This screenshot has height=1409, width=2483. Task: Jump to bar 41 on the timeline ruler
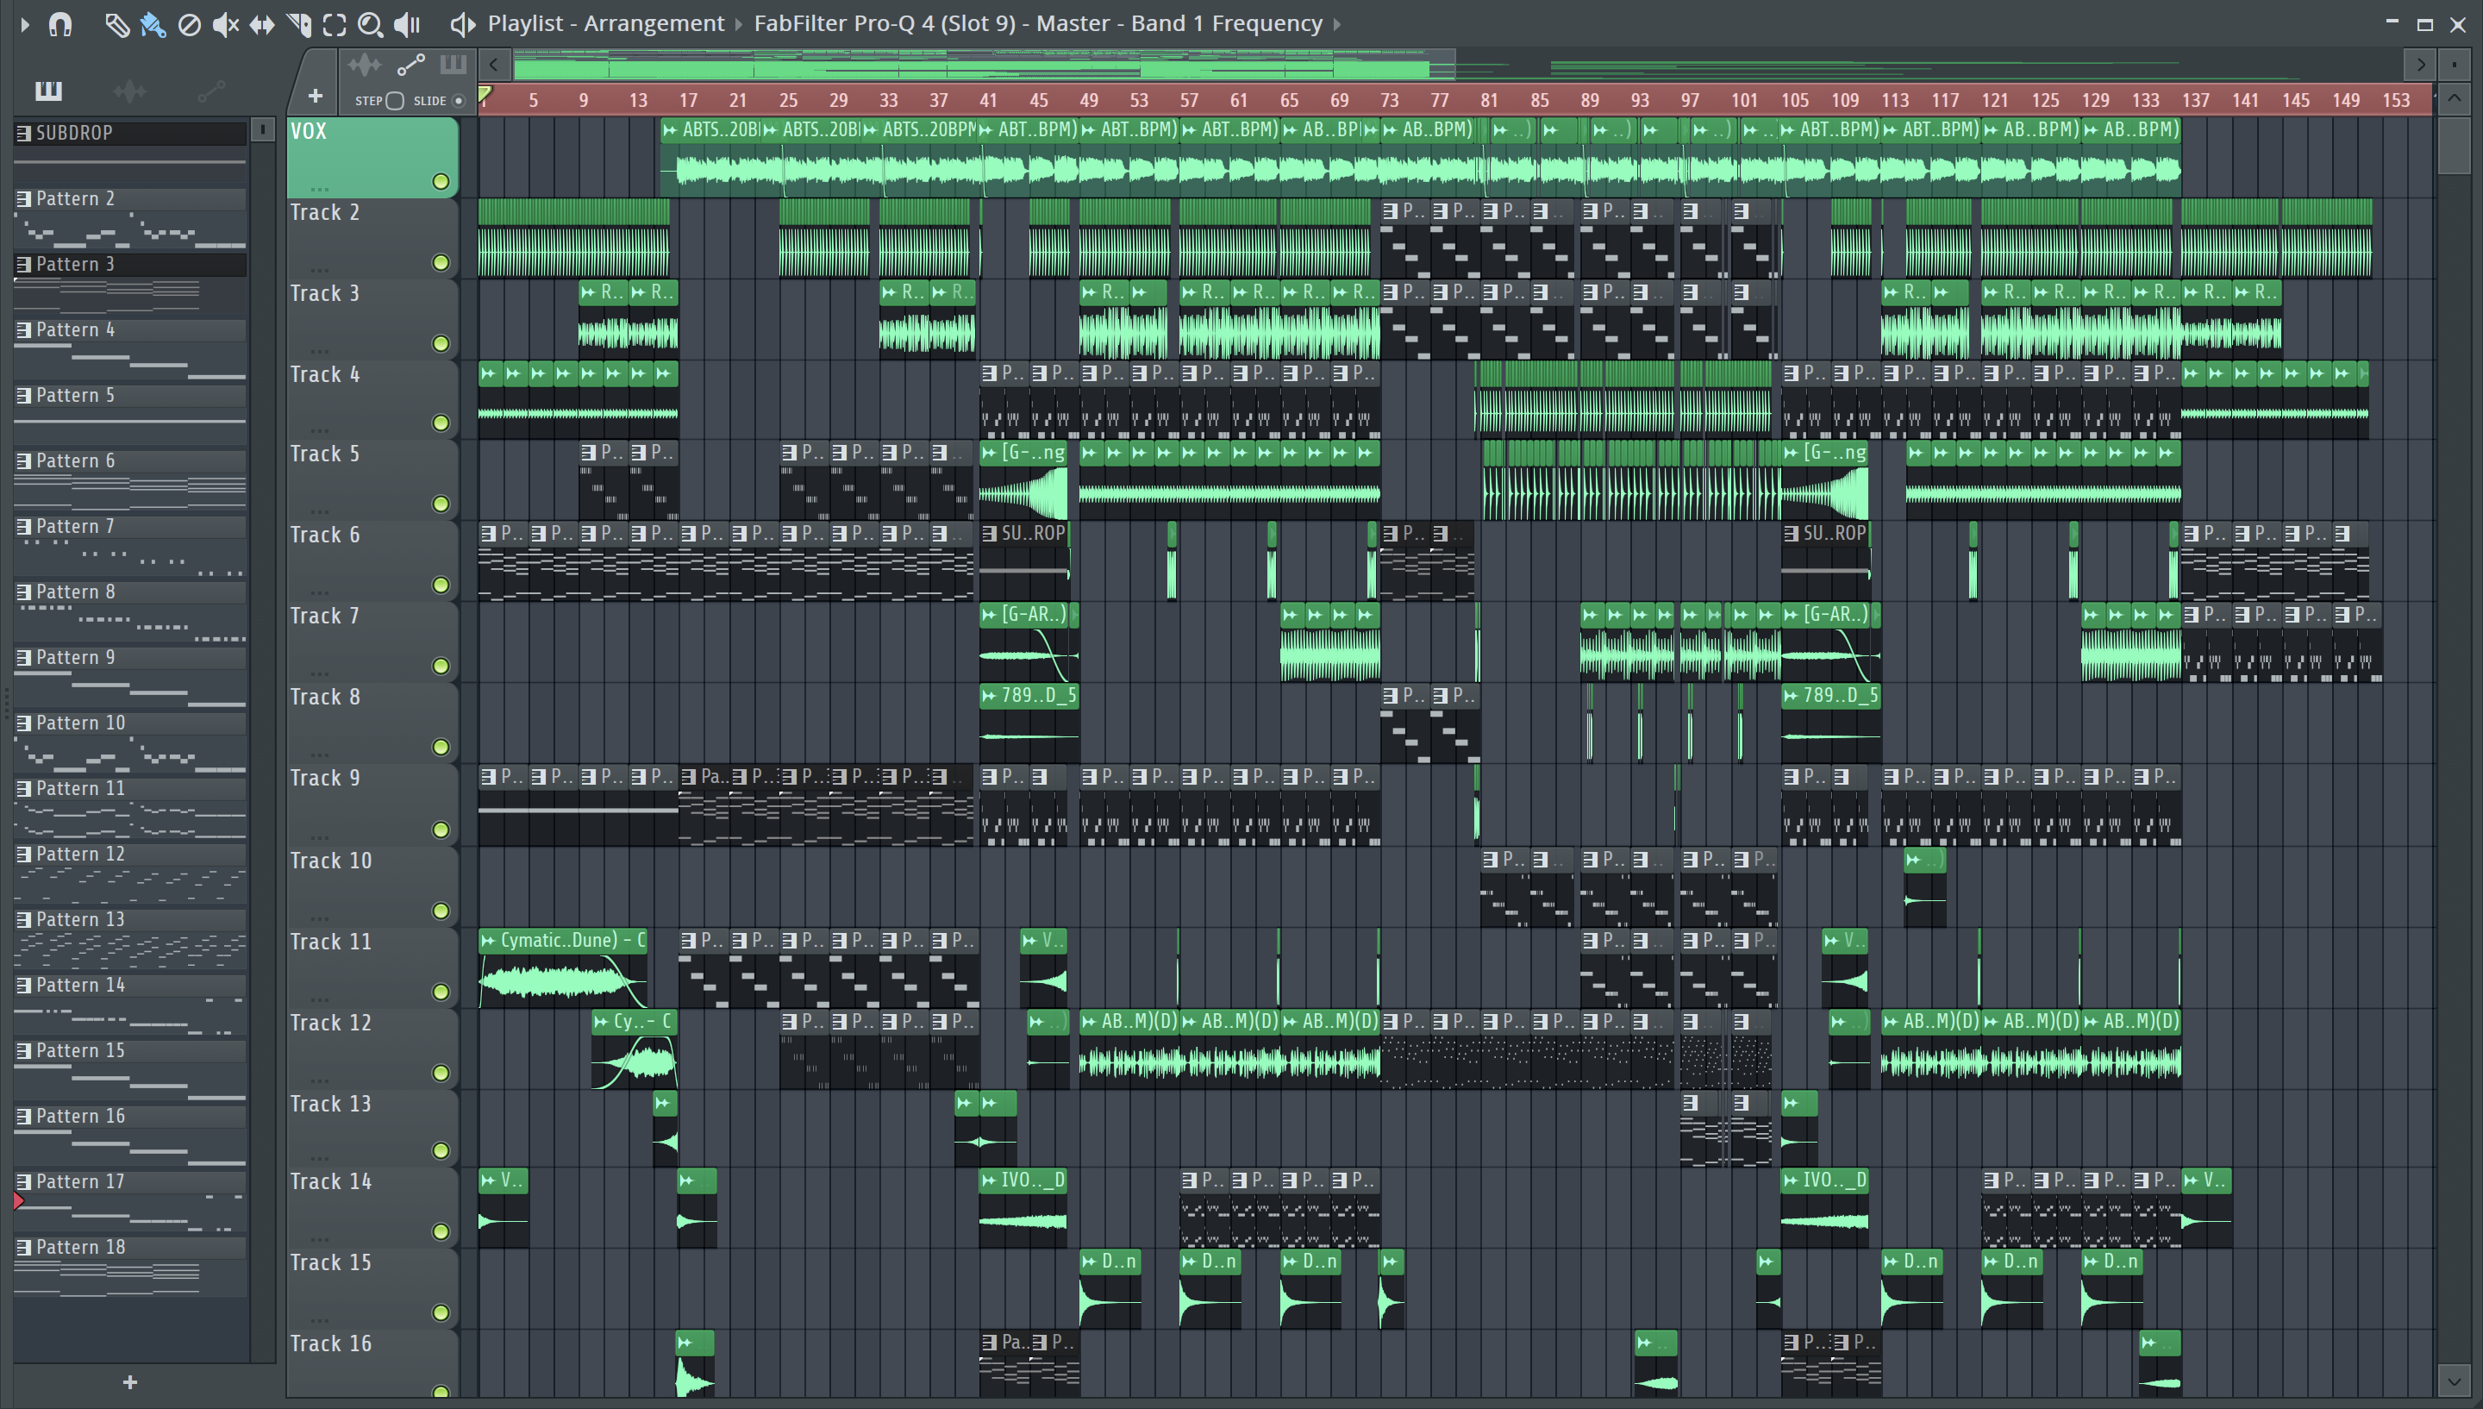[x=987, y=101]
